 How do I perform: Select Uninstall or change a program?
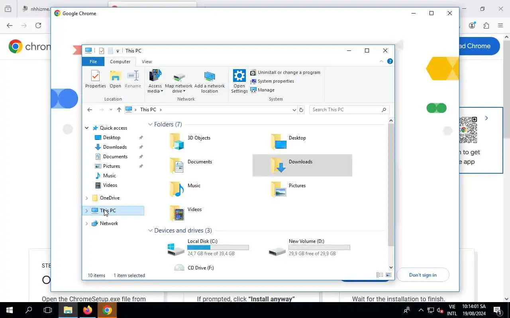[285, 72]
